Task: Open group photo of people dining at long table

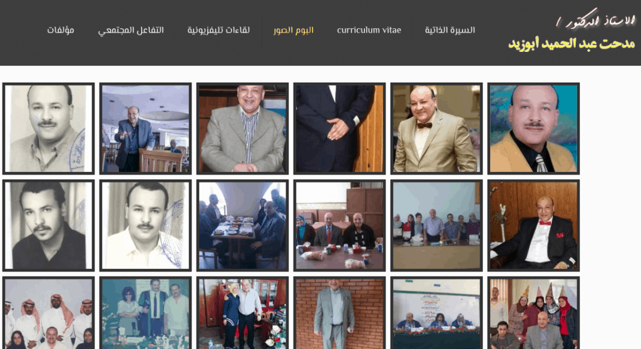Action: (242, 225)
